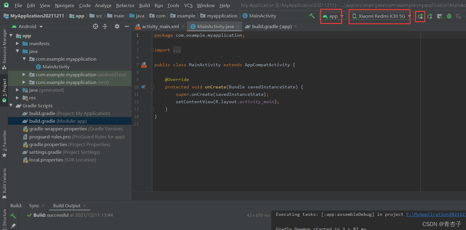This screenshot has width=466, height=230.
Task: Close the Build Output tab
Action: (85, 206)
